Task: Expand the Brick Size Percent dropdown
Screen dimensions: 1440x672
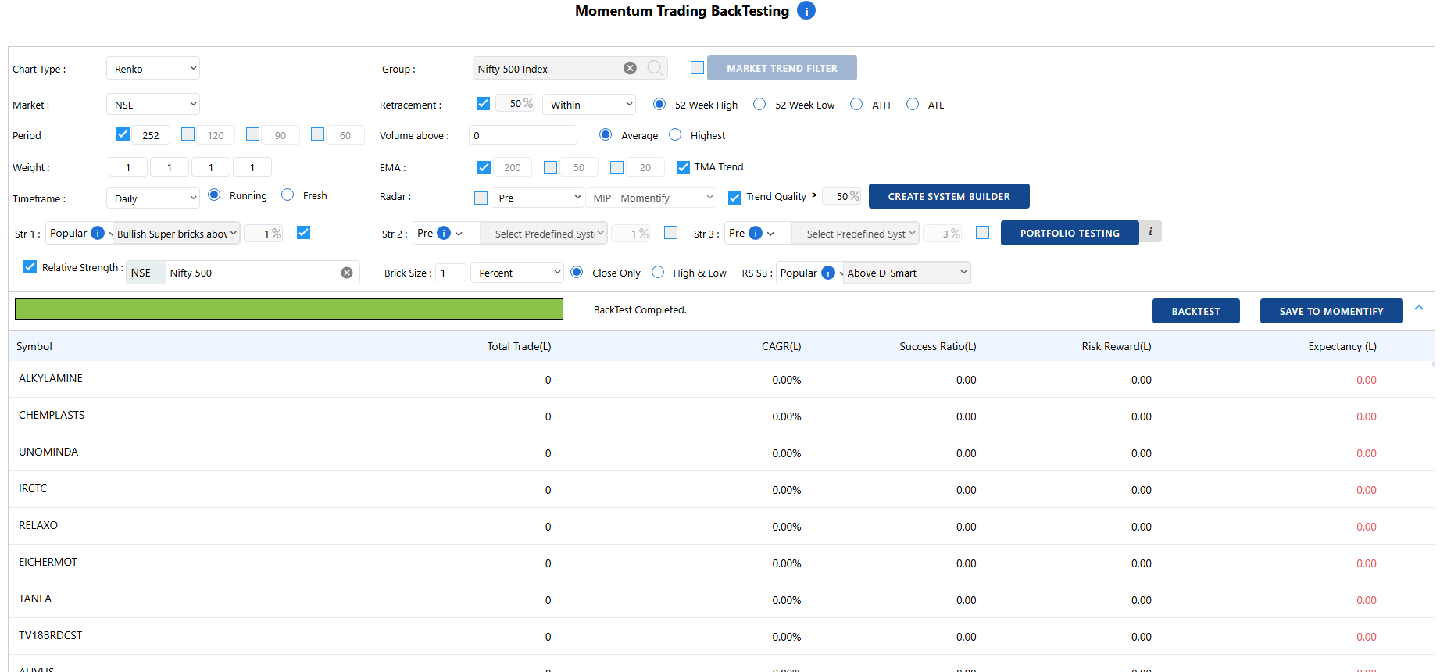Action: point(517,273)
